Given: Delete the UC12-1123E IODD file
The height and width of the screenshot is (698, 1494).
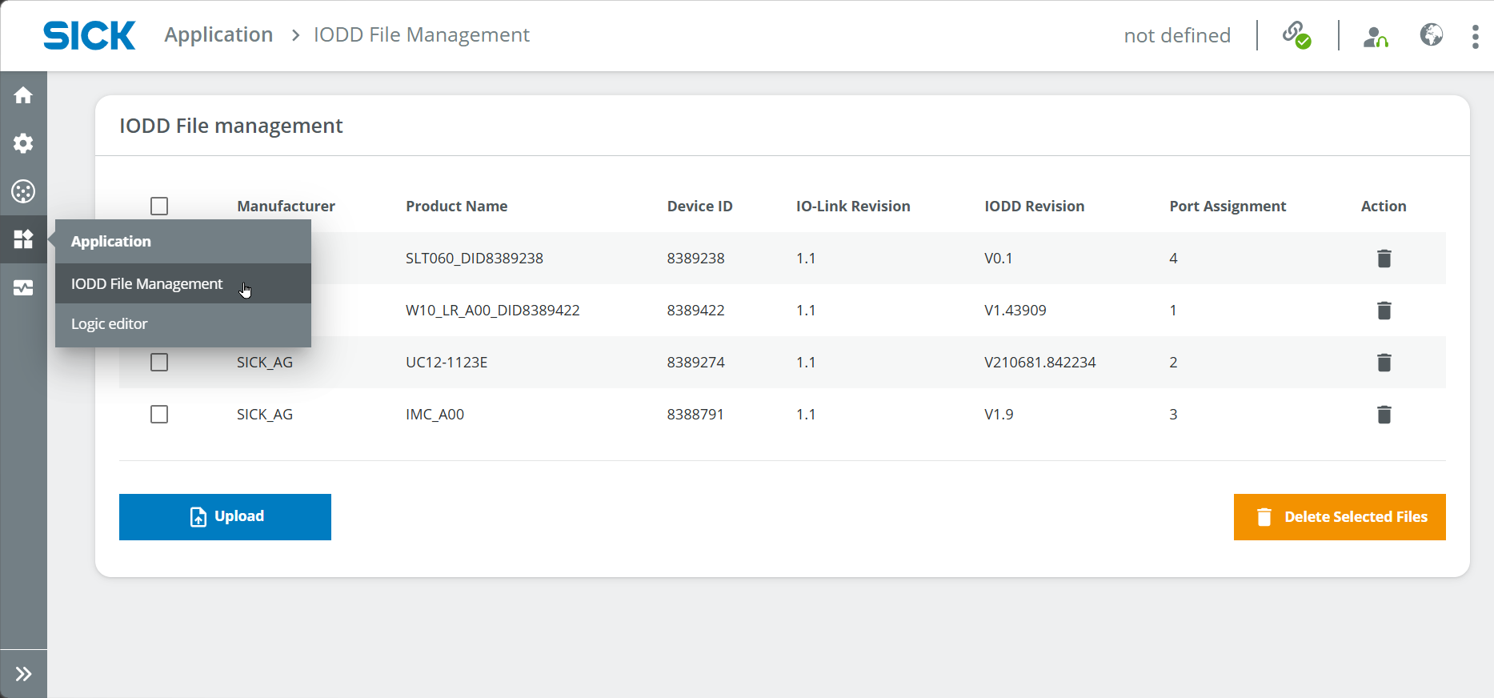Looking at the screenshot, I should (x=1384, y=362).
